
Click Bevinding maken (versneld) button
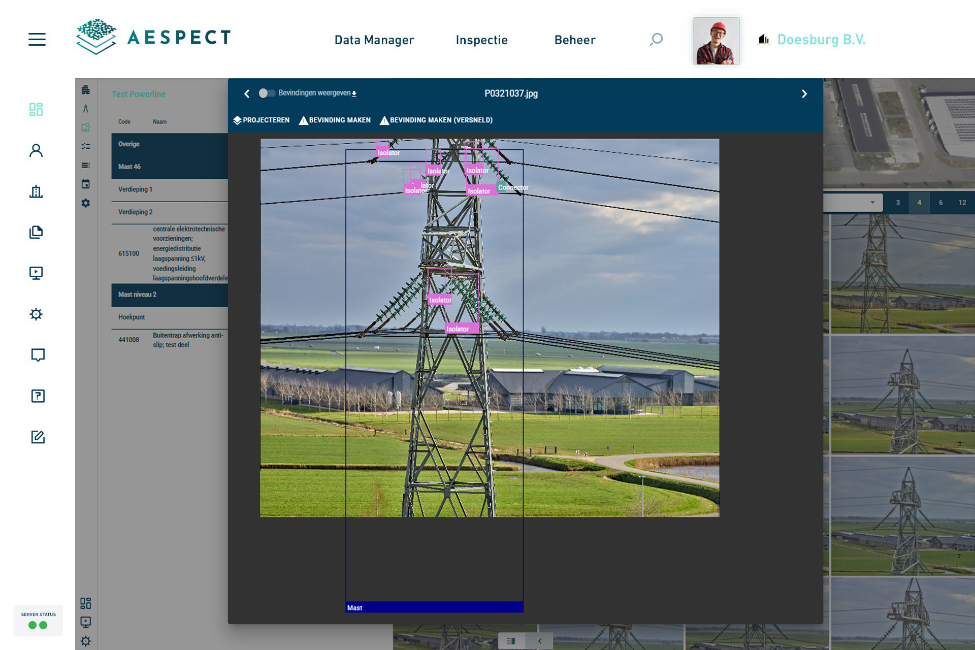click(436, 120)
